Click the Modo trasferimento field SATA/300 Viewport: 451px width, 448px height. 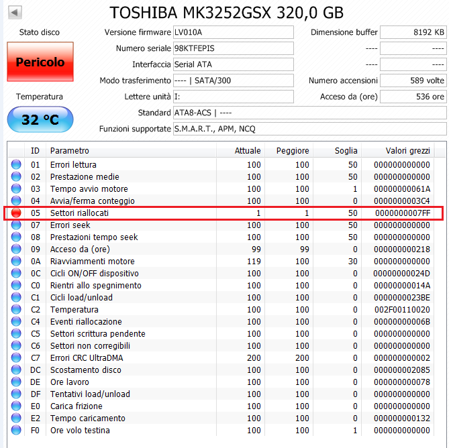pyautogui.click(x=234, y=80)
